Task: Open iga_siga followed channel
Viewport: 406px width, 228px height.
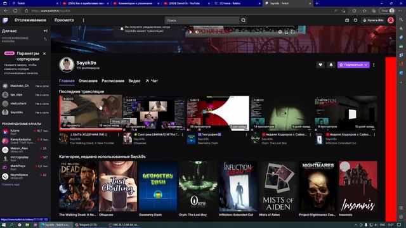Action: pos(25,95)
